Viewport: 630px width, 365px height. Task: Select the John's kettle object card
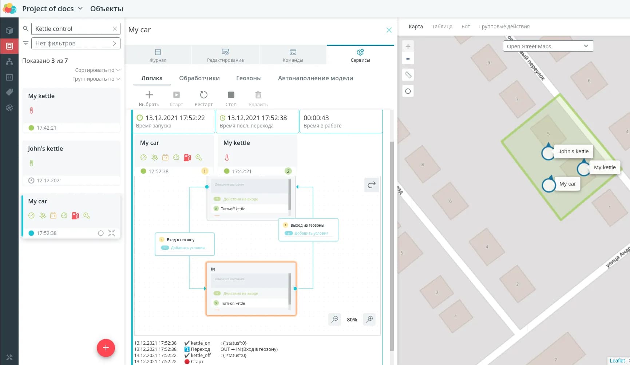click(71, 163)
